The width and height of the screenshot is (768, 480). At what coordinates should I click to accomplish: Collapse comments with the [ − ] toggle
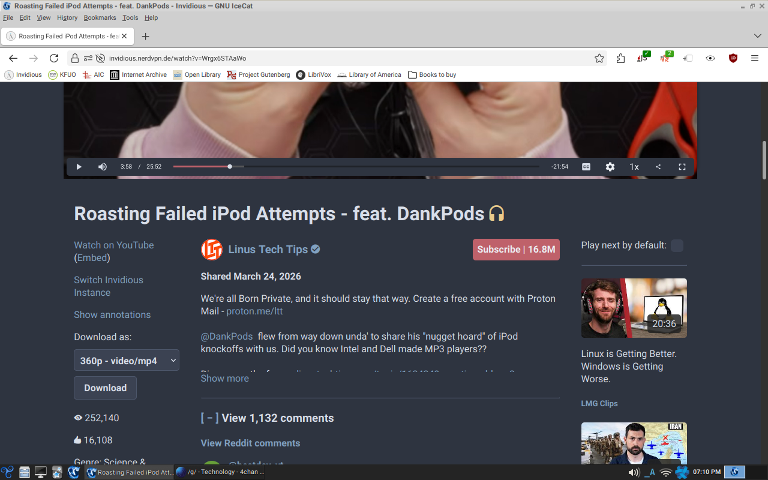209,418
